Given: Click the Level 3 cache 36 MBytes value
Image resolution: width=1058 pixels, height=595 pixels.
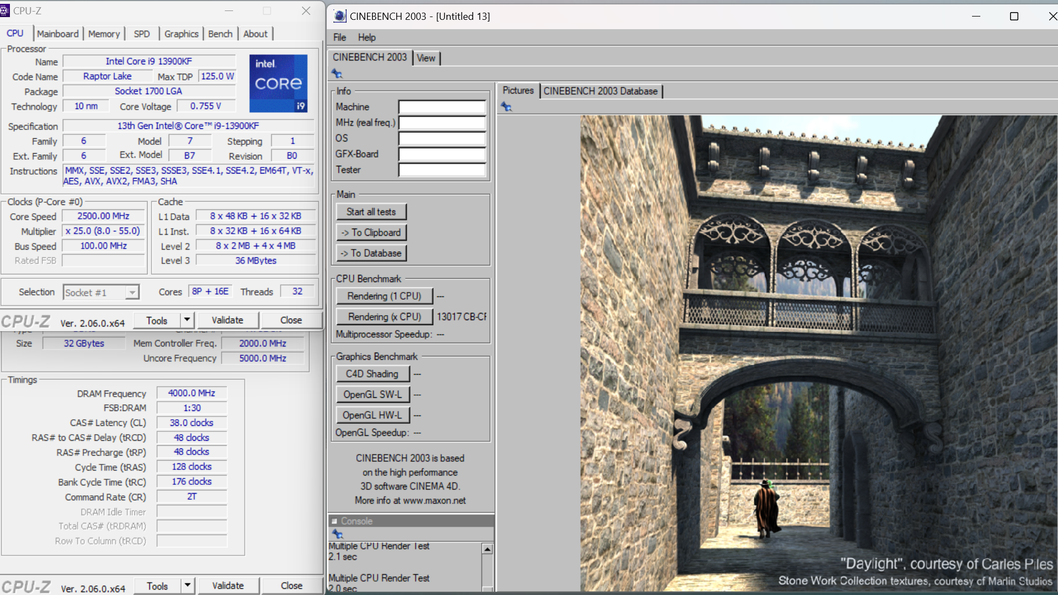Looking at the screenshot, I should tap(256, 261).
